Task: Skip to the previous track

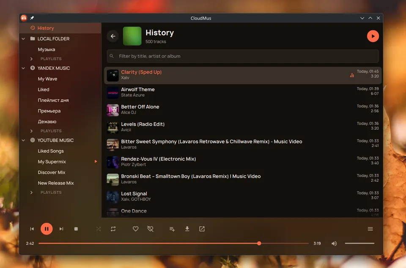Action: 32,229
